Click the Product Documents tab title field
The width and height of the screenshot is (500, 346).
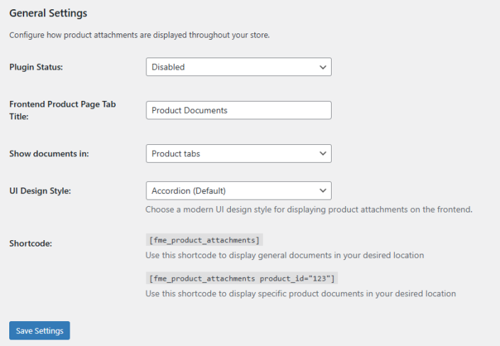tap(238, 110)
